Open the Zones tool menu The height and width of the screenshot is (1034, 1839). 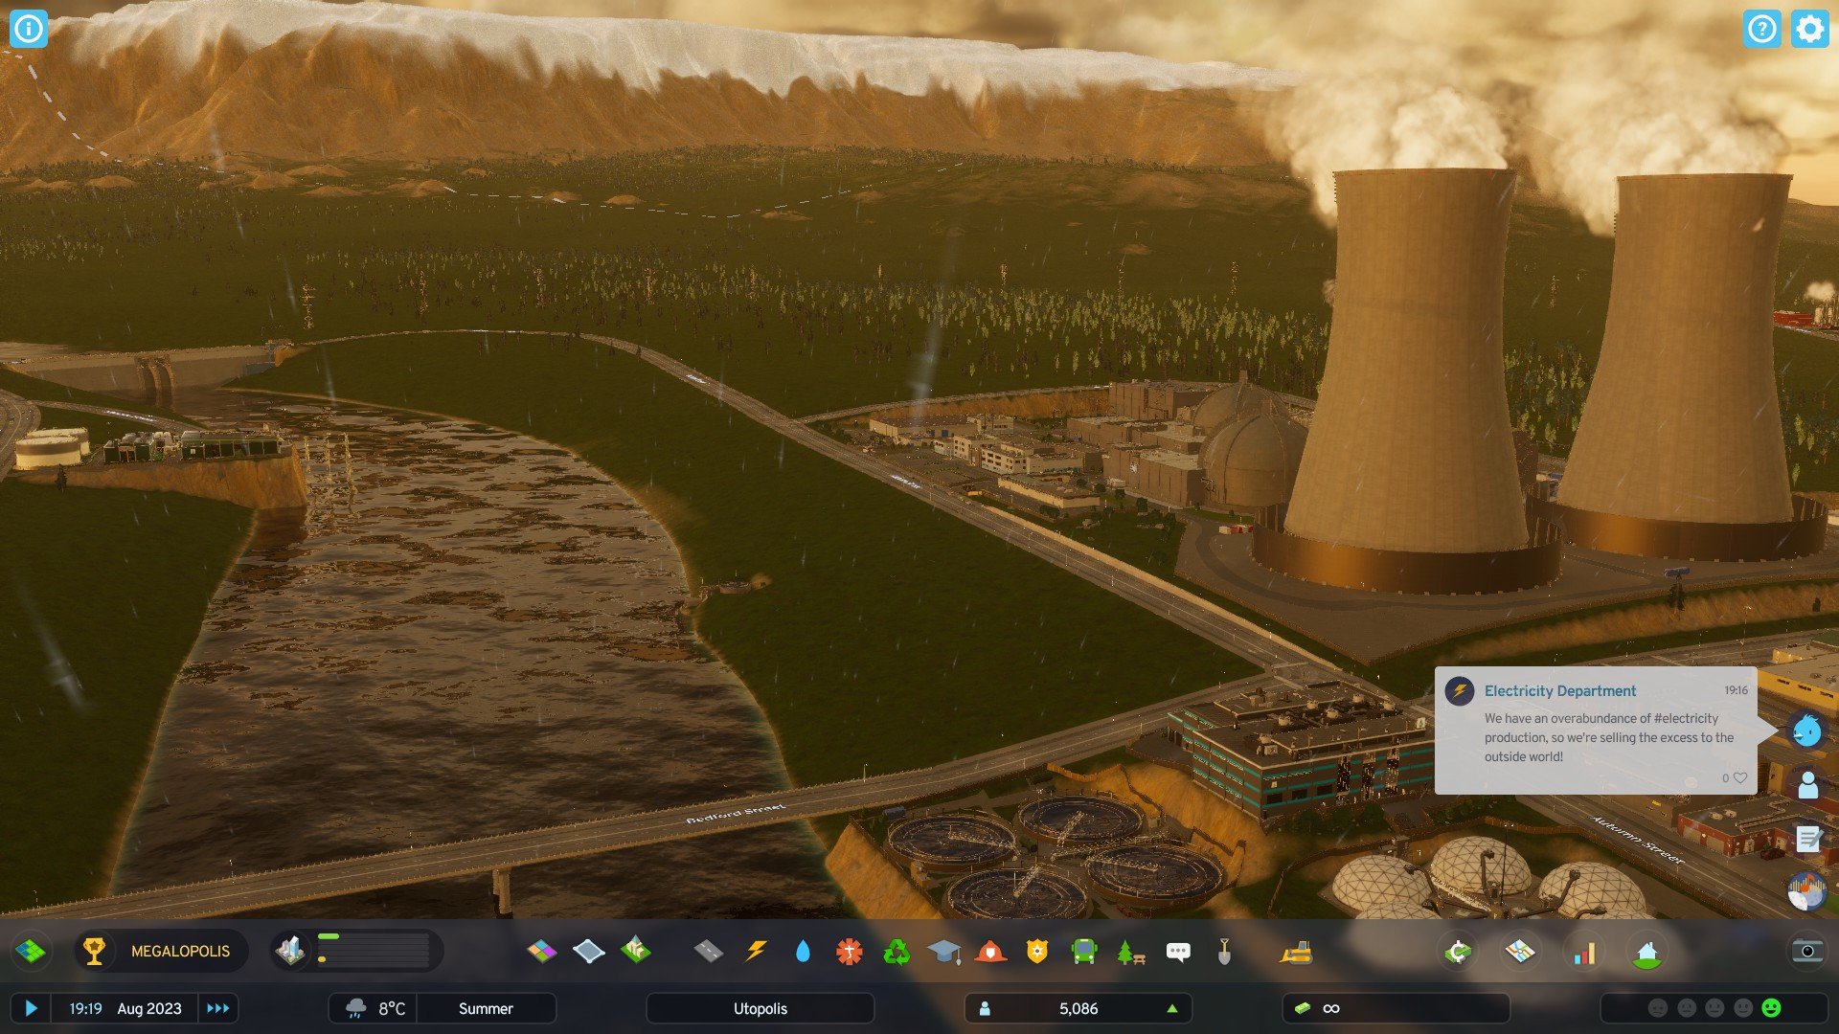tap(541, 951)
